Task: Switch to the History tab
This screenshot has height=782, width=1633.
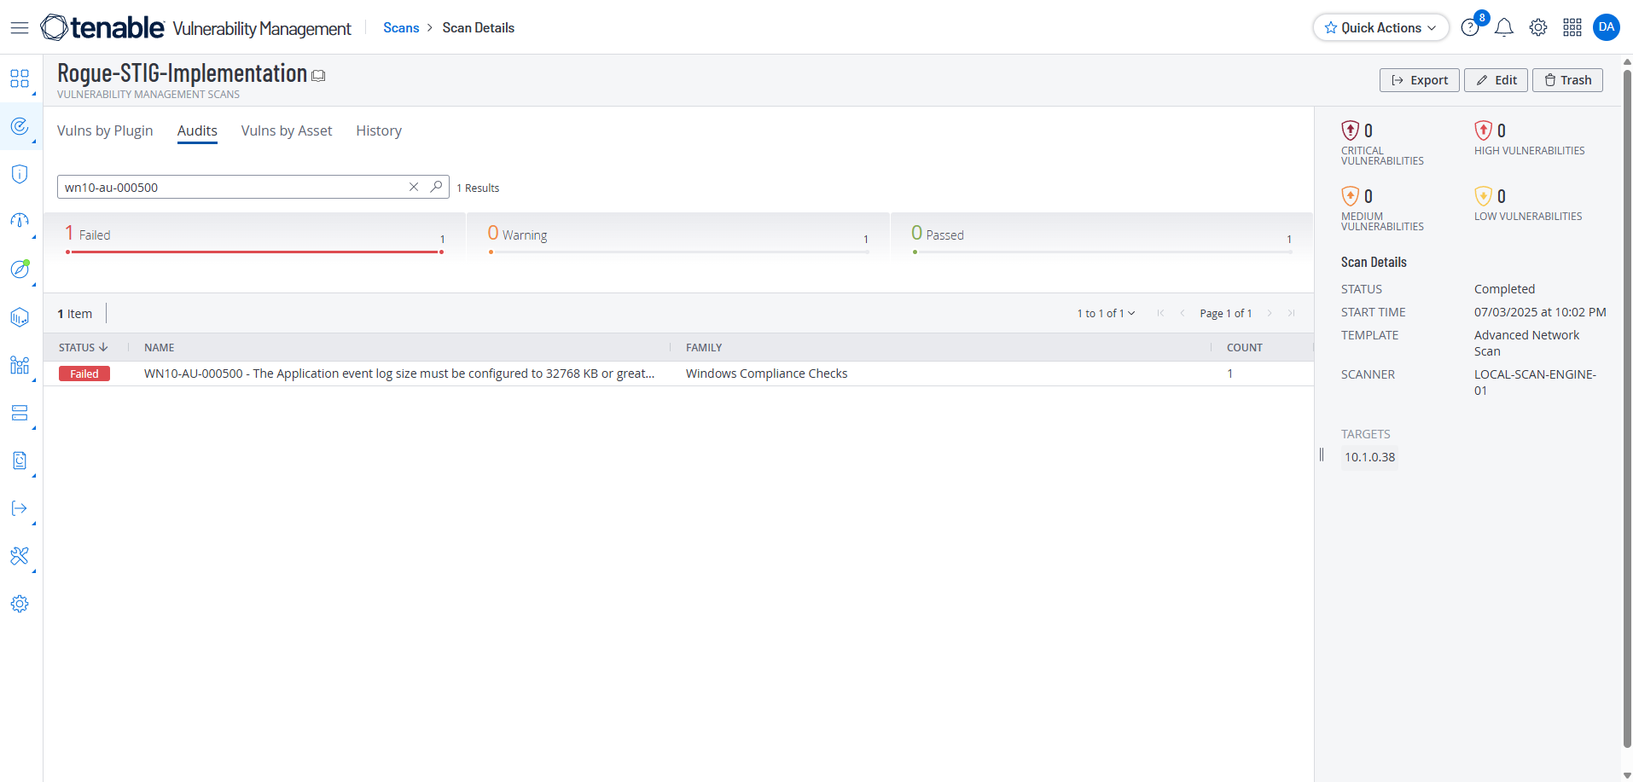Action: pos(379,130)
